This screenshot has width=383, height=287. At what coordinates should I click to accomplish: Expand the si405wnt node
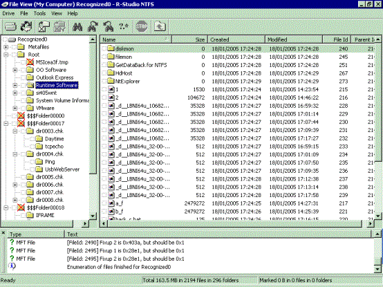[15, 93]
